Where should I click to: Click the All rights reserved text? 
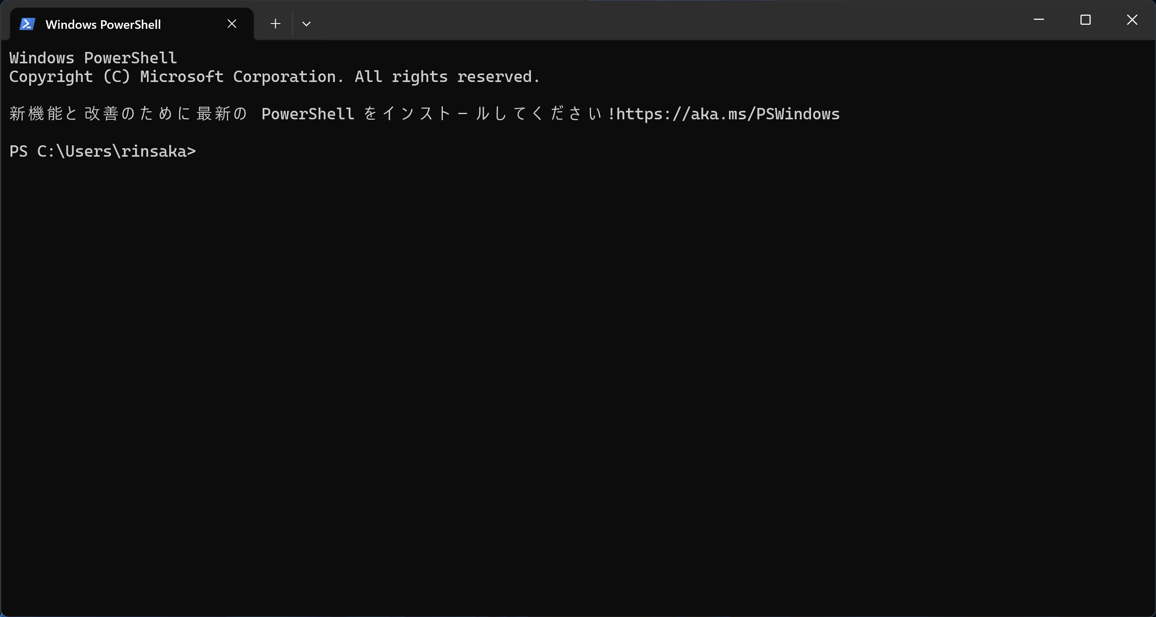point(447,77)
